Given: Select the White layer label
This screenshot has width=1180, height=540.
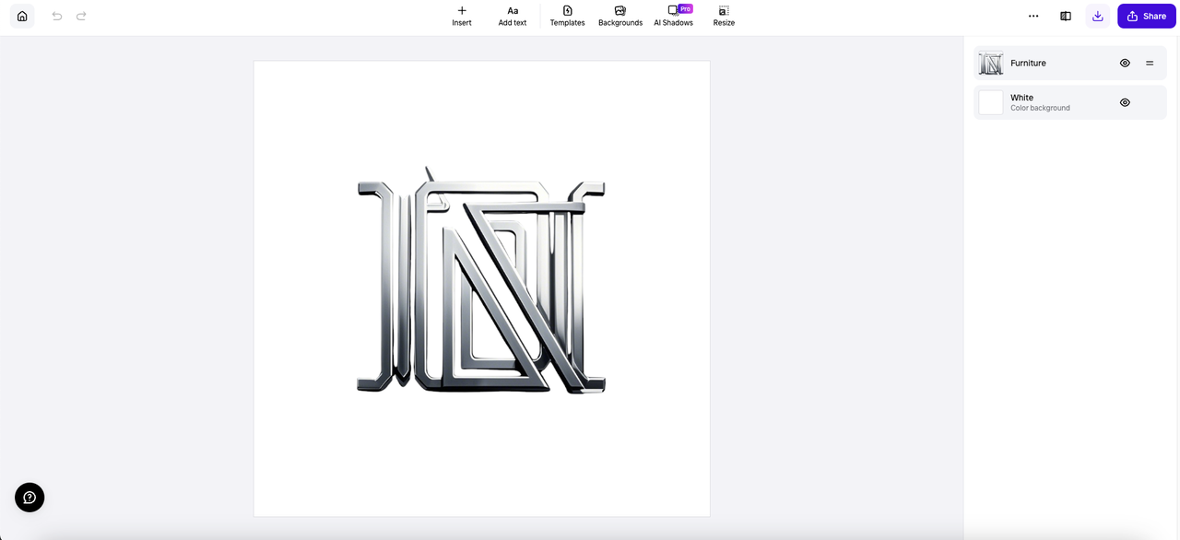Looking at the screenshot, I should (1021, 98).
